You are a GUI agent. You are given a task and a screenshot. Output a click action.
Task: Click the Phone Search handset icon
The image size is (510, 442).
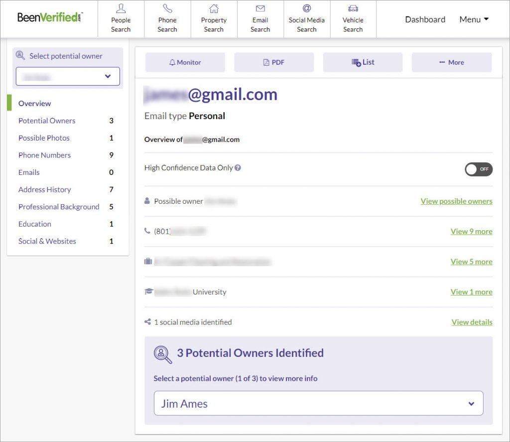point(167,8)
